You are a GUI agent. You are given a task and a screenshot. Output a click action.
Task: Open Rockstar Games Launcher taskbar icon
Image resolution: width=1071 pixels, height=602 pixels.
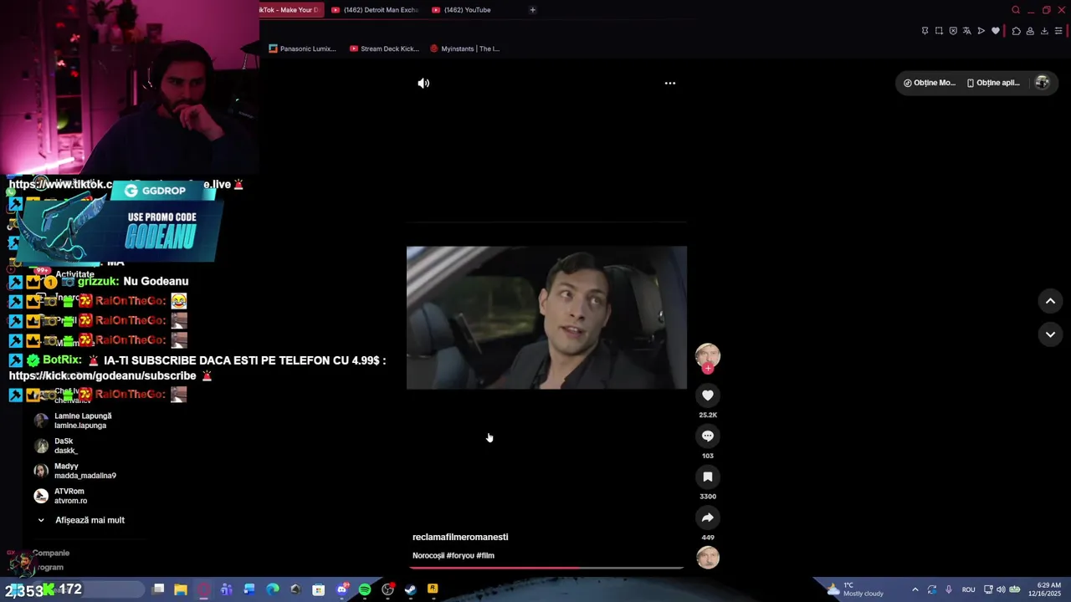tap(433, 589)
